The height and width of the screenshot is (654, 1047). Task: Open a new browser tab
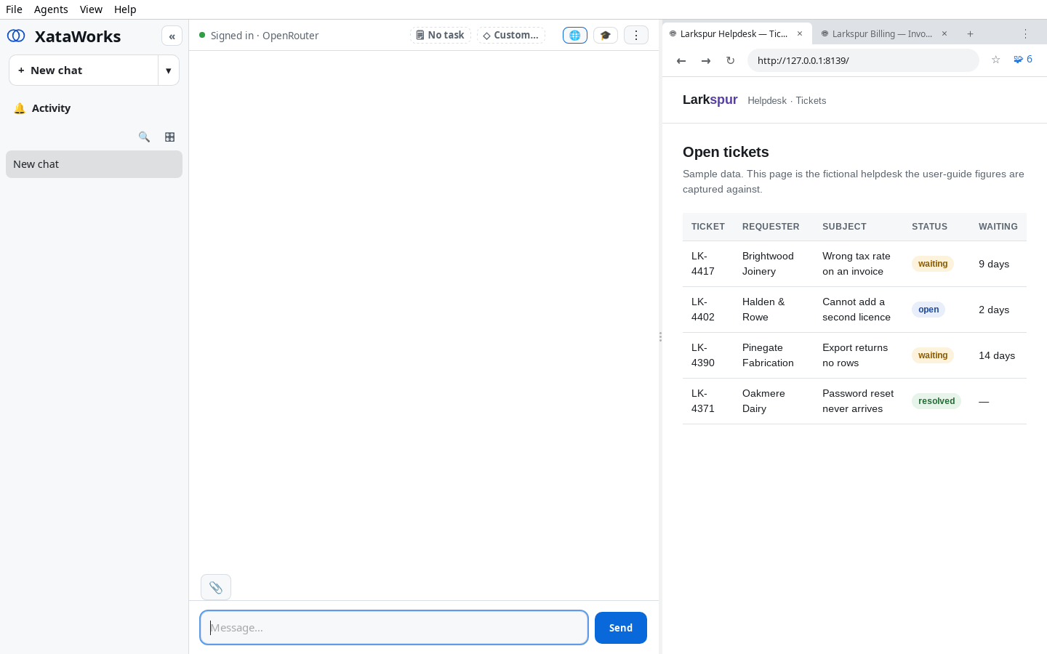[x=970, y=33]
